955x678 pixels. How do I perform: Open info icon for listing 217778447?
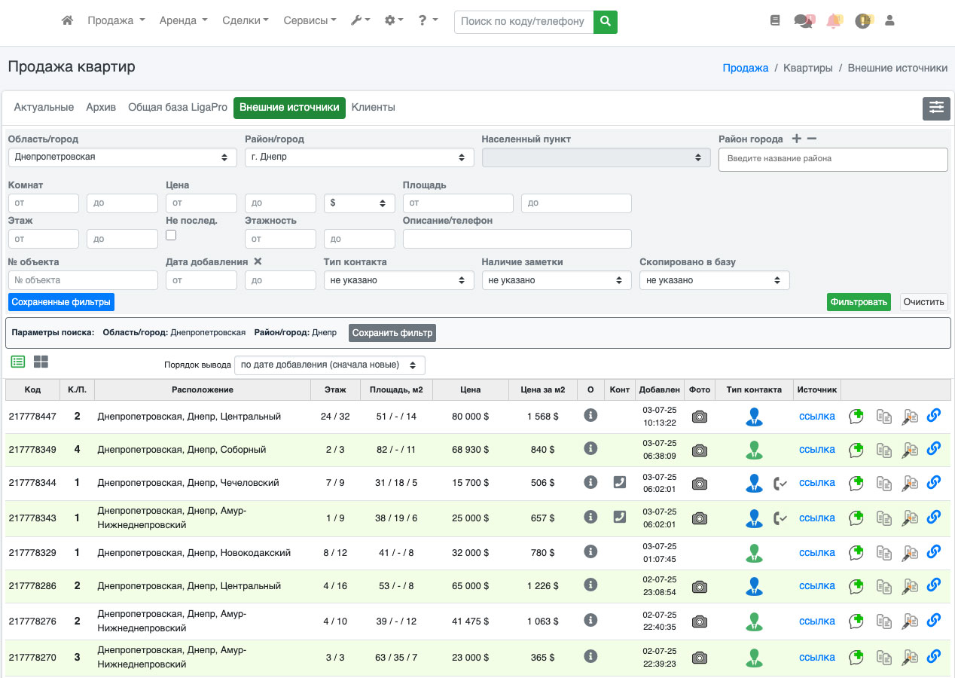pos(590,416)
